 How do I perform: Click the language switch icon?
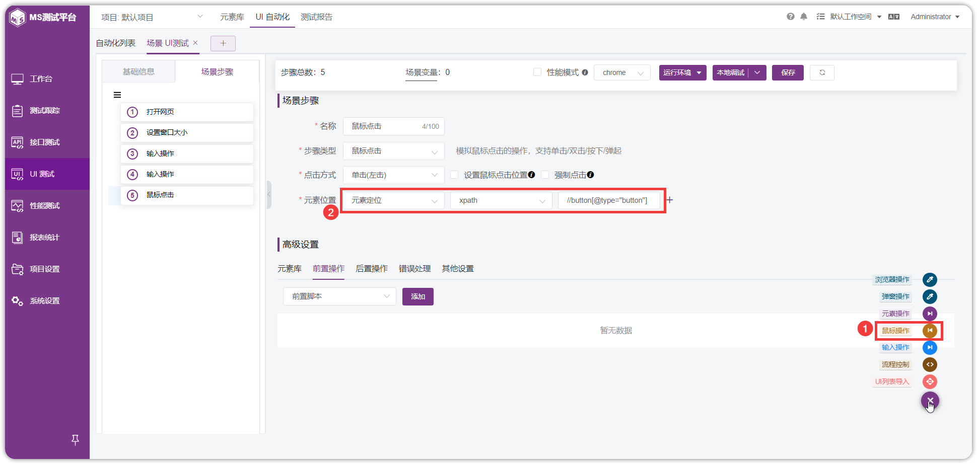pyautogui.click(x=894, y=17)
